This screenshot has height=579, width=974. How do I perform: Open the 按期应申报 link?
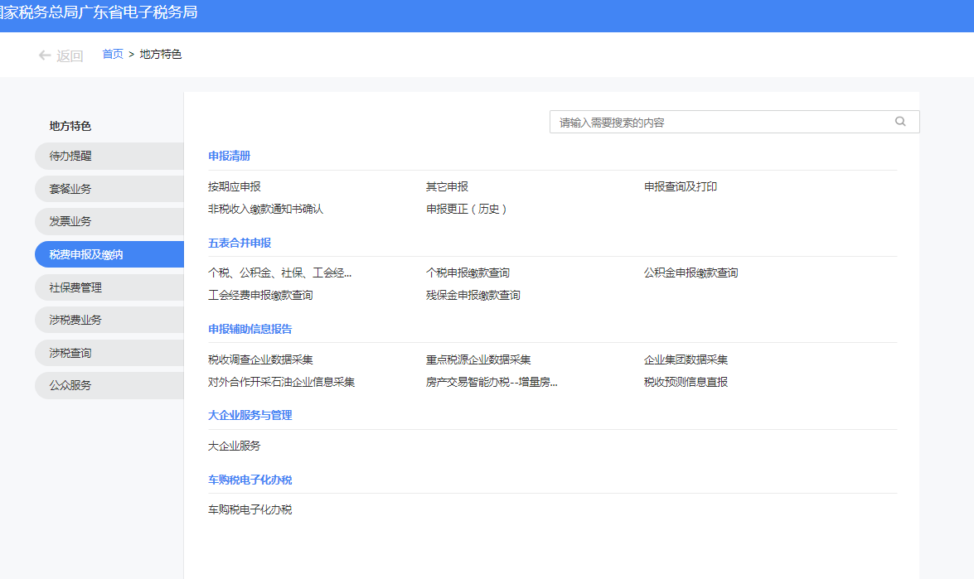(235, 187)
